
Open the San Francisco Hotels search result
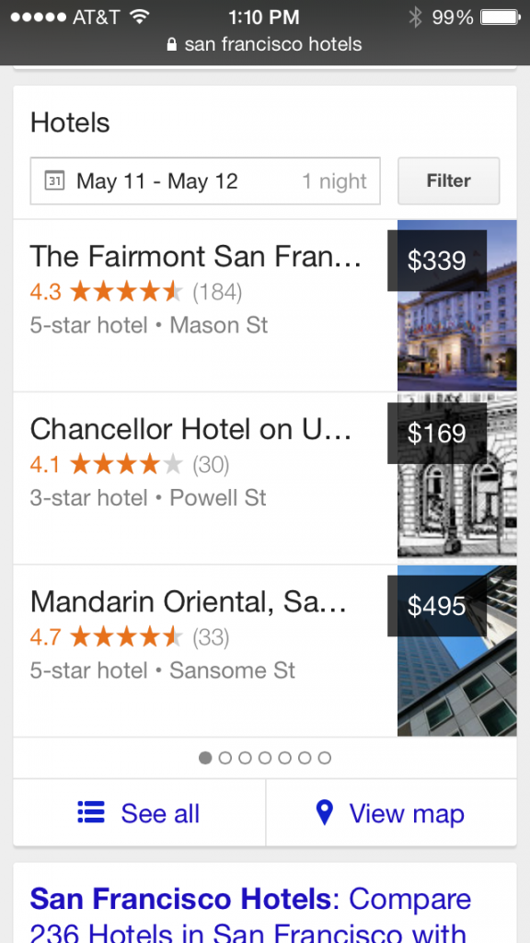pyautogui.click(x=250, y=914)
